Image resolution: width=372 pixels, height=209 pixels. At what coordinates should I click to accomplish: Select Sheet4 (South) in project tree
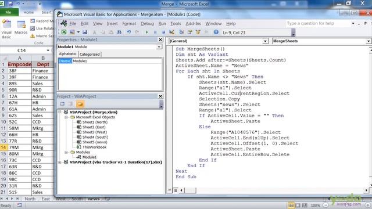click(x=95, y=137)
